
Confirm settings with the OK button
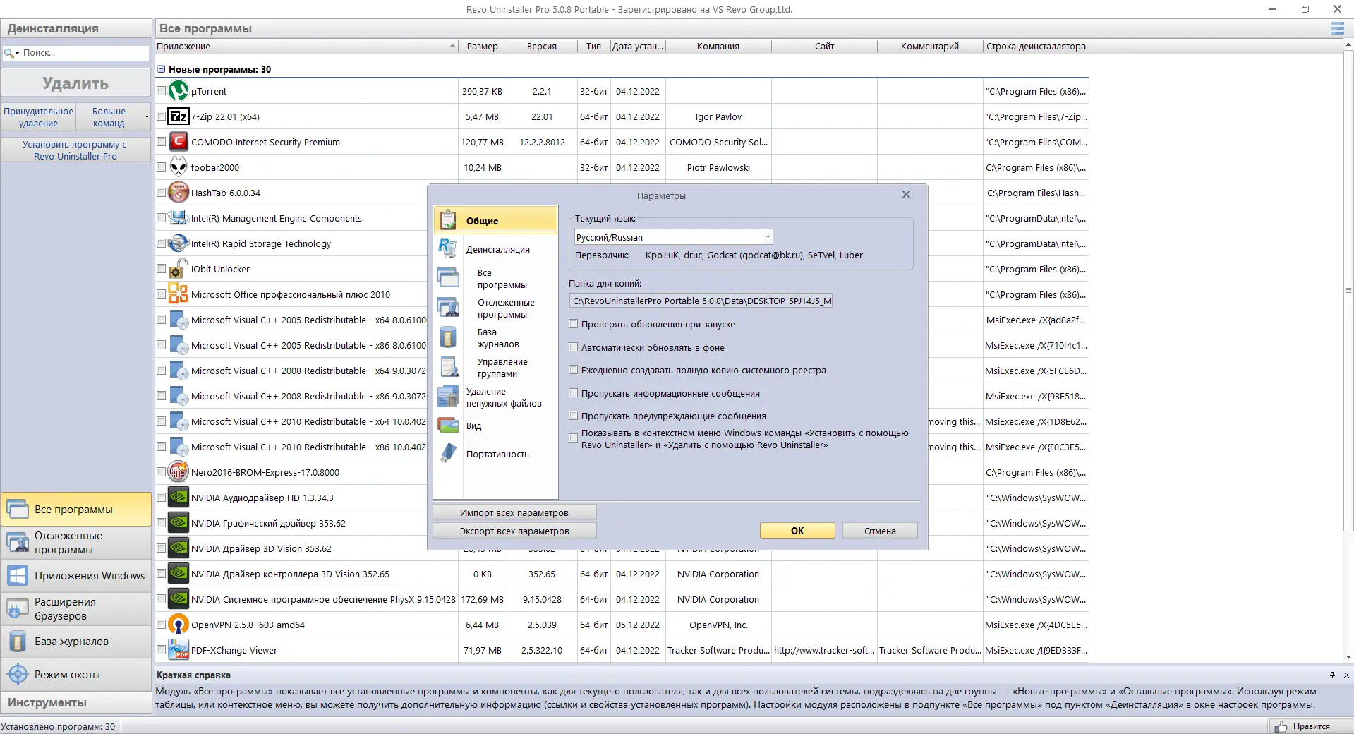(x=797, y=531)
